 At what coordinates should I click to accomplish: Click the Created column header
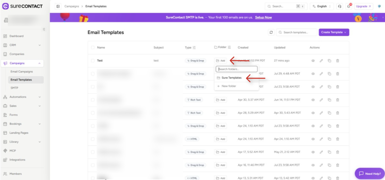click(243, 47)
